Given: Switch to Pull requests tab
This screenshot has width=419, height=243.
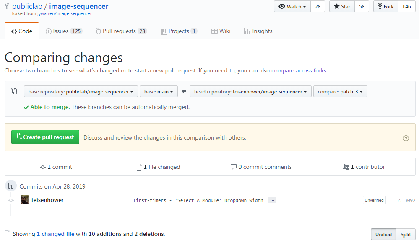Looking at the screenshot, I should tap(121, 31).
